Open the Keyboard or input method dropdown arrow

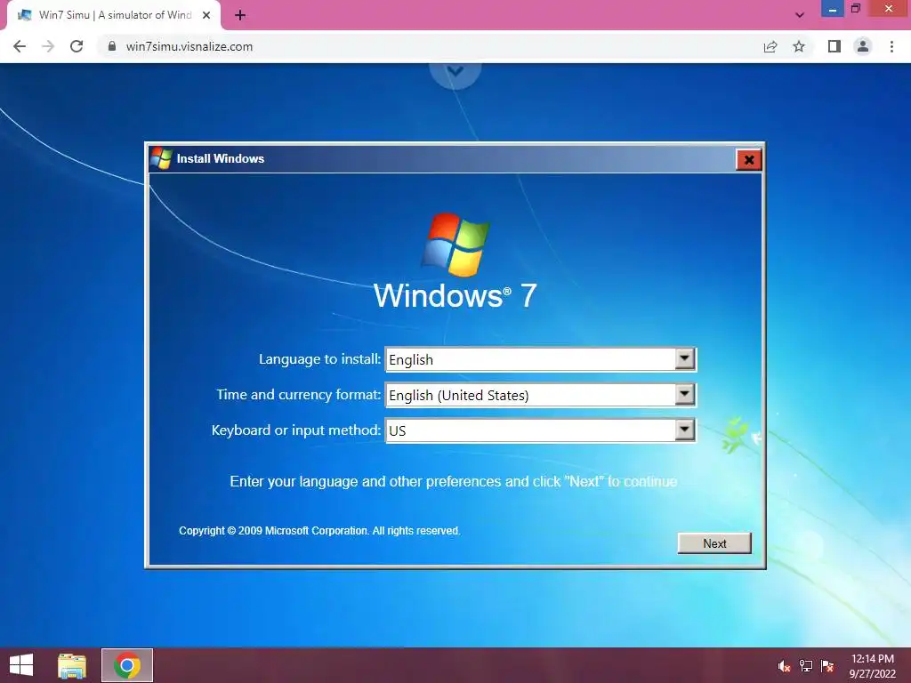(x=684, y=430)
